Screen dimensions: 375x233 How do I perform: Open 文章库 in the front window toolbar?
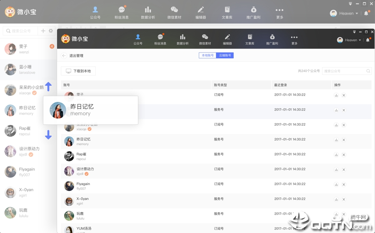pos(250,40)
